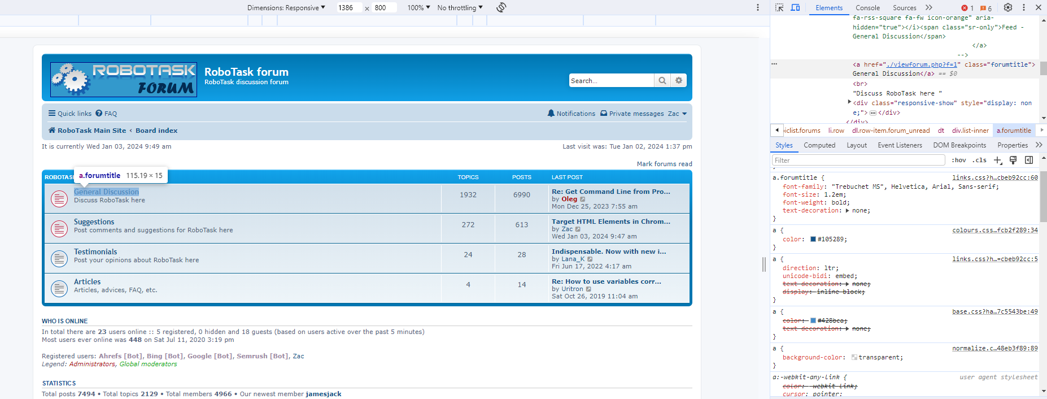Click the forum search magnifier button
The image size is (1047, 399).
point(662,80)
